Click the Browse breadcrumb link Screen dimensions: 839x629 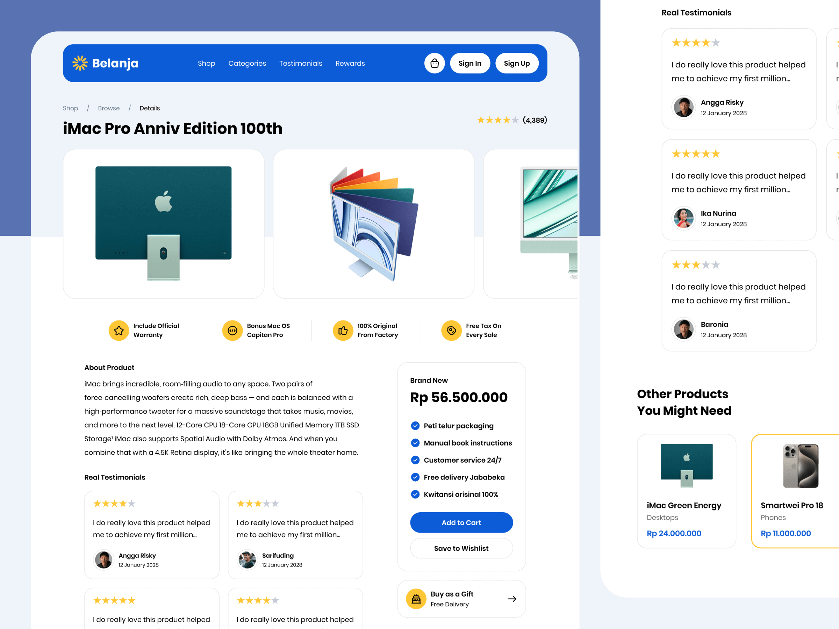108,108
